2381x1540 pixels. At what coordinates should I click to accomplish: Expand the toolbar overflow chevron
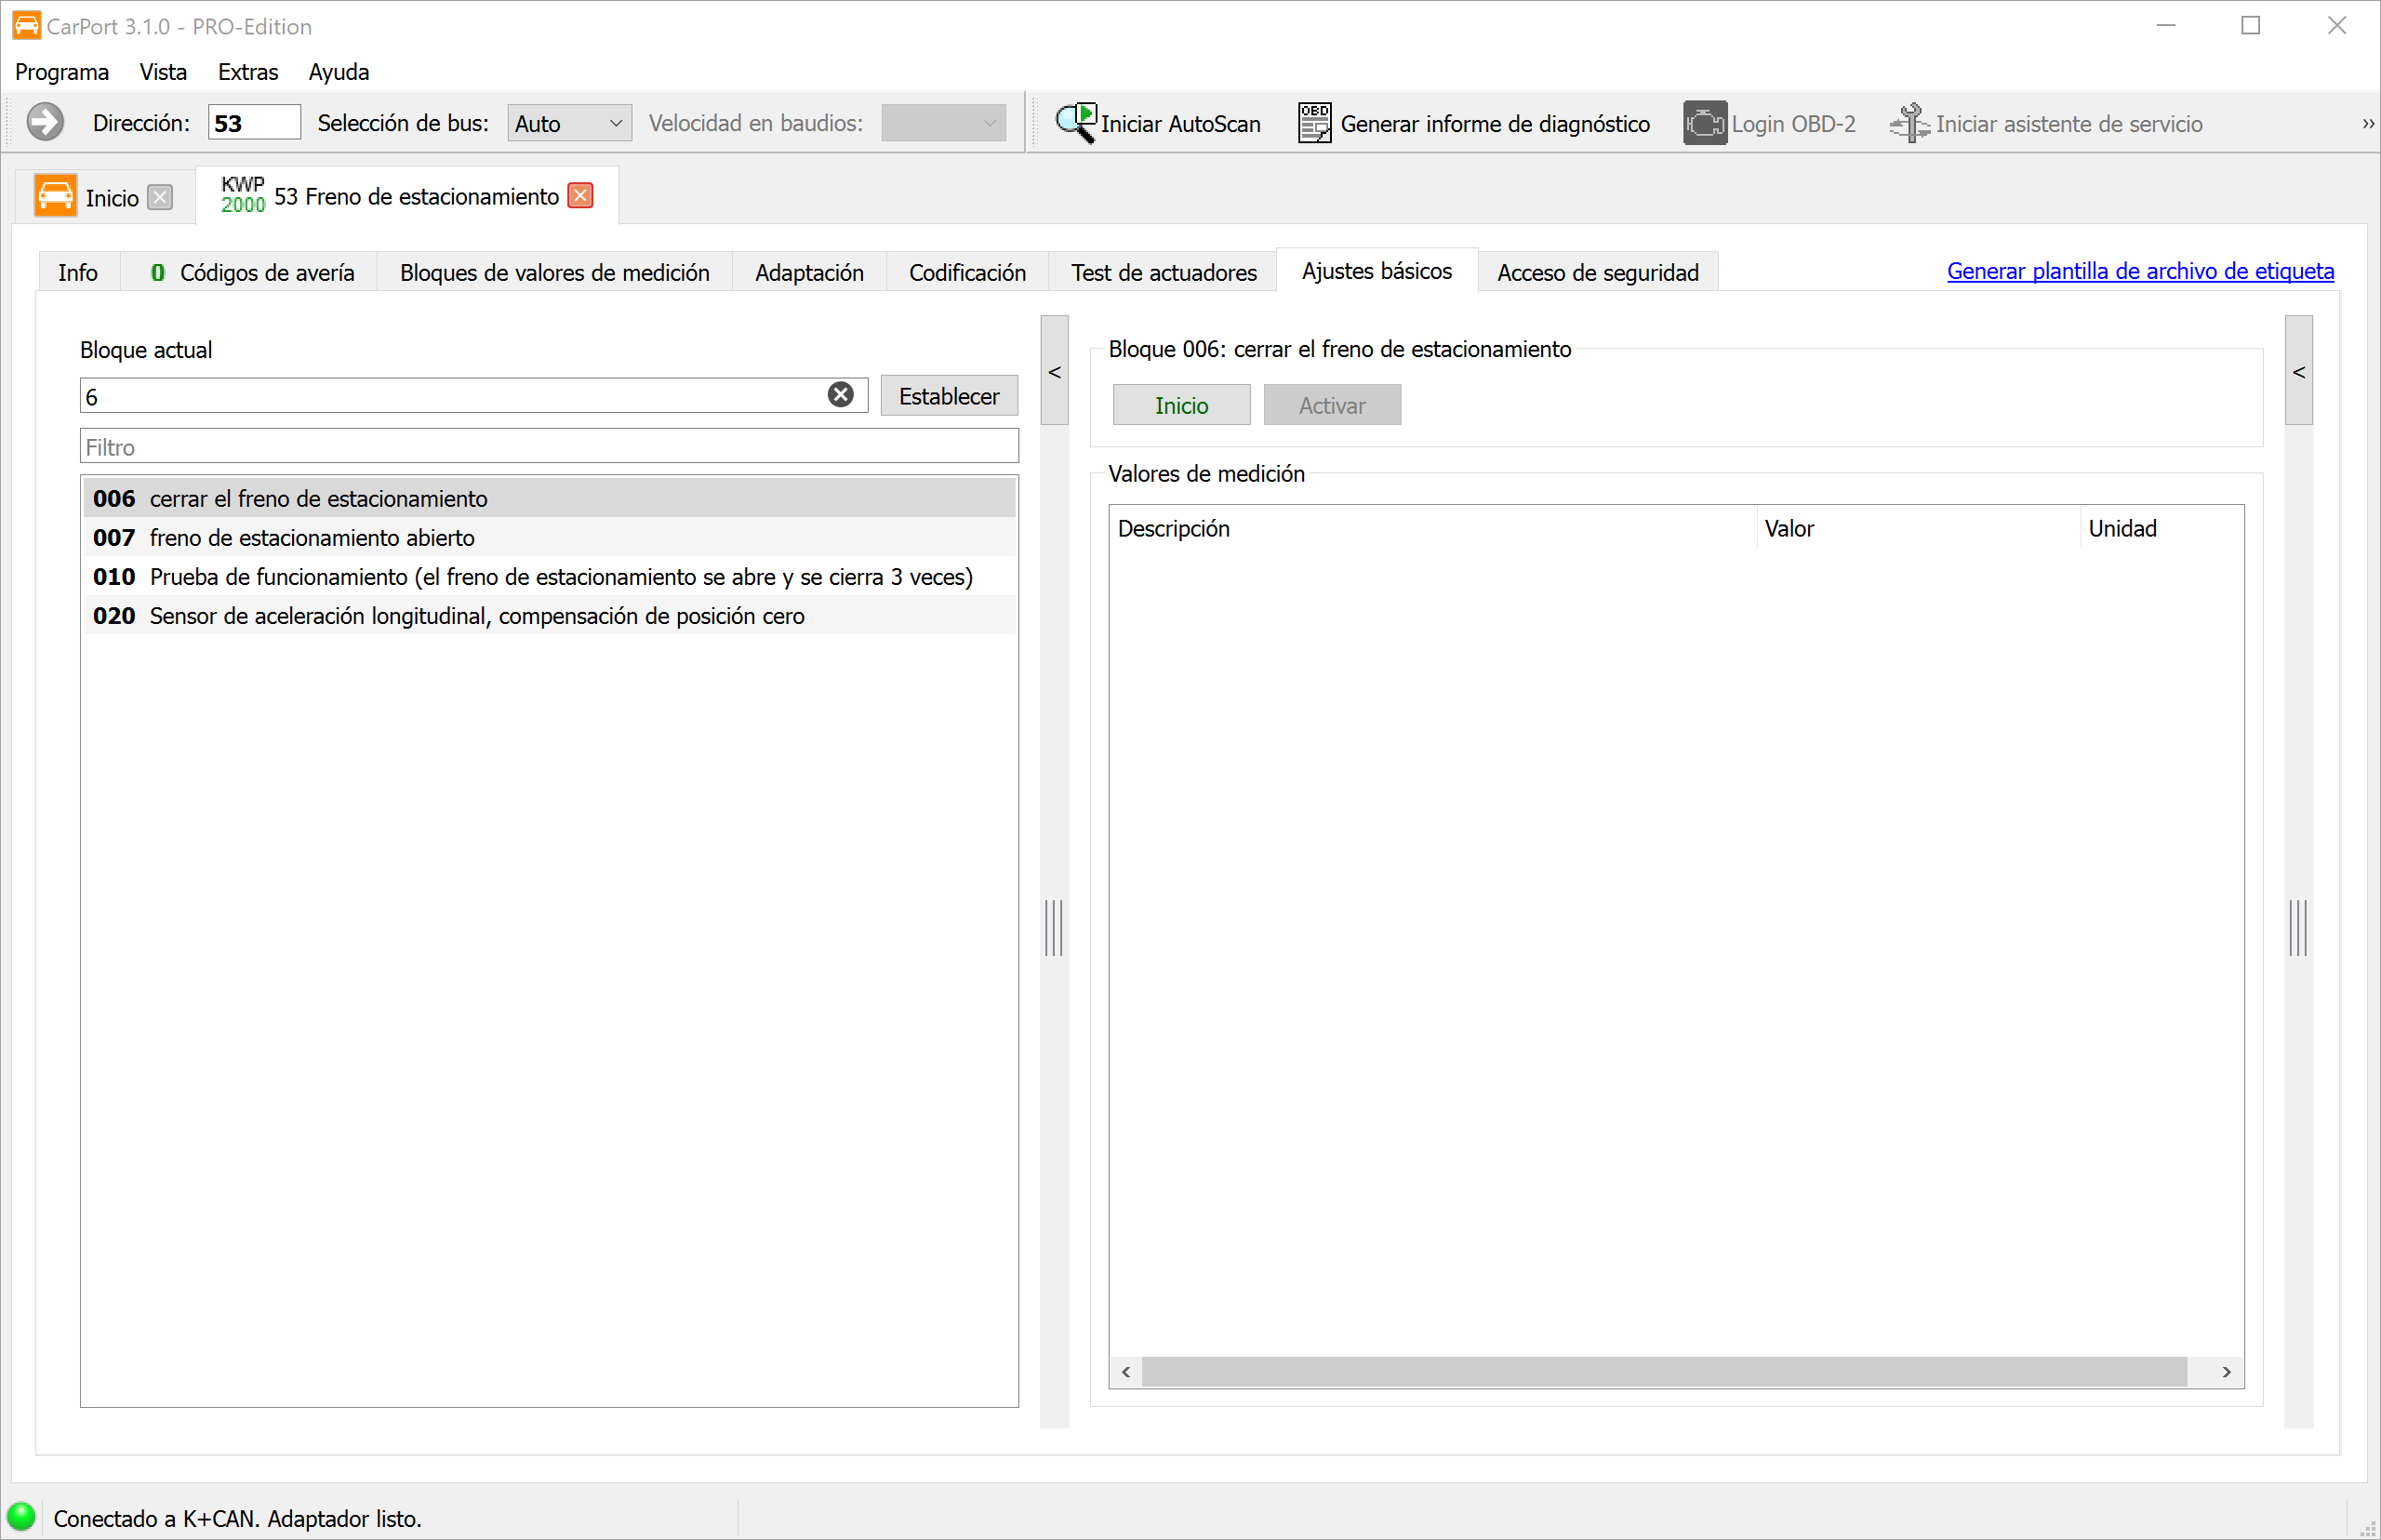[x=2367, y=124]
